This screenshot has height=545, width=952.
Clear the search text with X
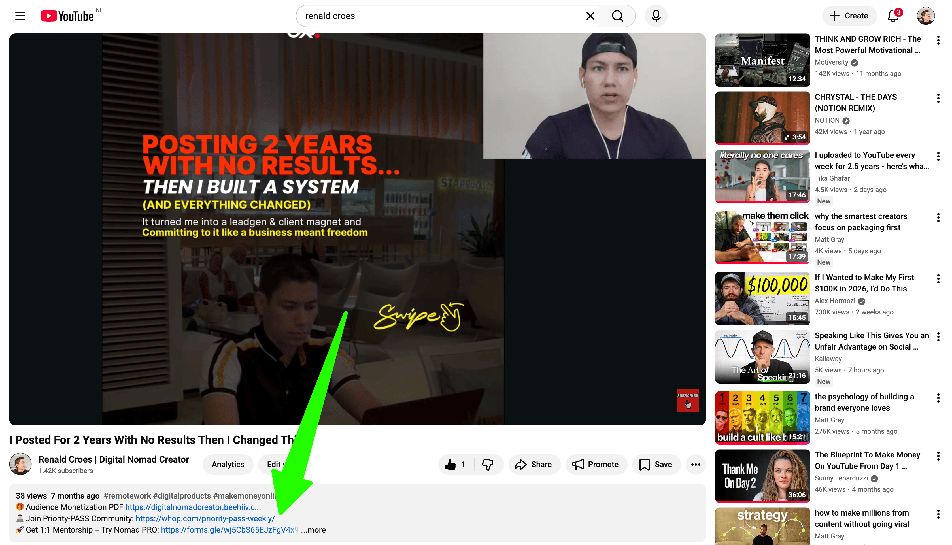[590, 16]
